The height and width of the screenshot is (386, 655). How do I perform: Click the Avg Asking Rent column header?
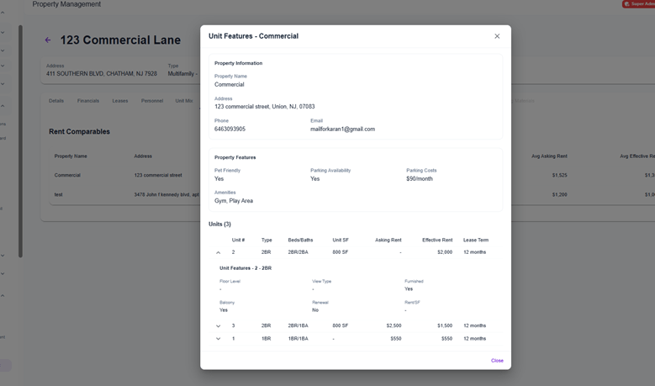click(549, 156)
